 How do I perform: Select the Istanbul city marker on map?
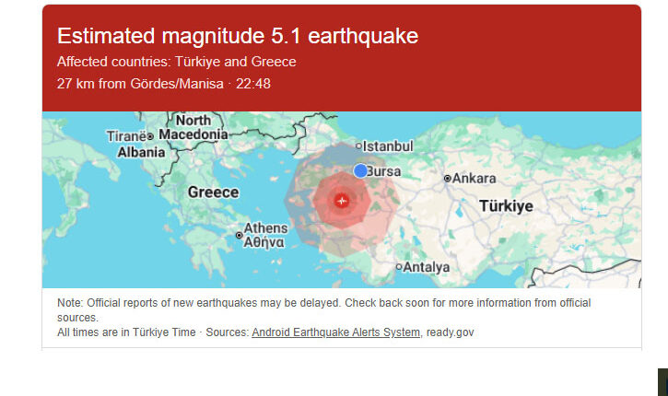(x=359, y=146)
